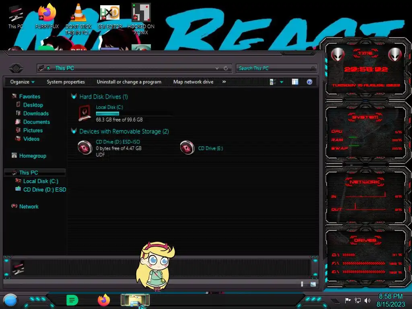Open Firefox from the taskbar
The height and width of the screenshot is (309, 412).
104,300
